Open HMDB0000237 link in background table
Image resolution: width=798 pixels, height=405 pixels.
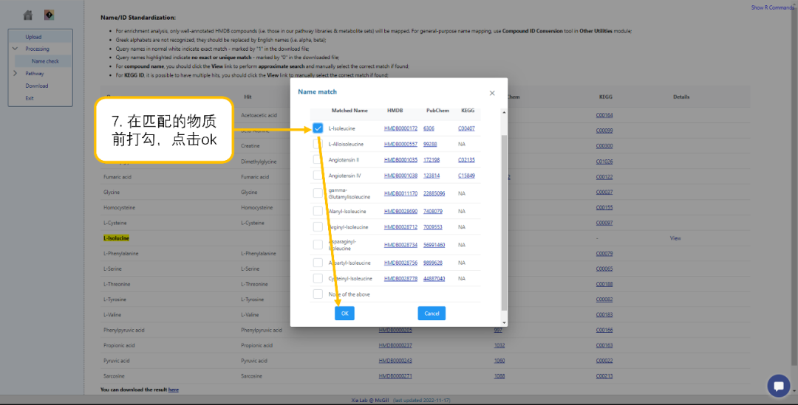395,345
